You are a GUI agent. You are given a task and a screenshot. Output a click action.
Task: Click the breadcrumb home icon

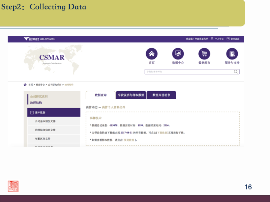(25, 85)
